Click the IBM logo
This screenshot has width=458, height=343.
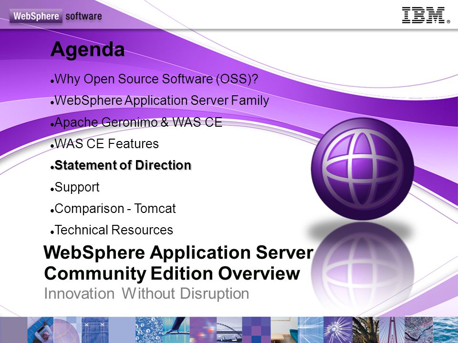(x=426, y=15)
